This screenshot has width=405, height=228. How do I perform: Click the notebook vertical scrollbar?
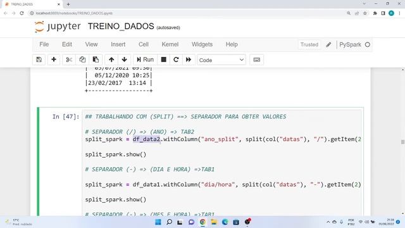pyautogui.click(x=402, y=142)
